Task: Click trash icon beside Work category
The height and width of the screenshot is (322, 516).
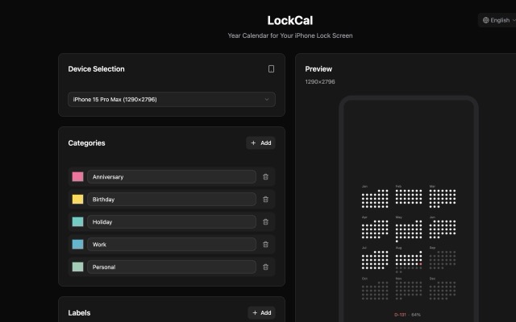Action: (265, 245)
